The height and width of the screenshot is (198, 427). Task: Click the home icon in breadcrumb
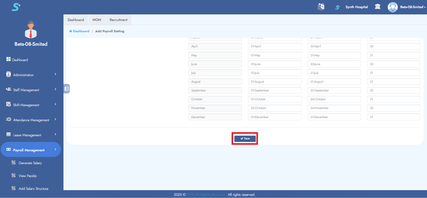(x=71, y=31)
